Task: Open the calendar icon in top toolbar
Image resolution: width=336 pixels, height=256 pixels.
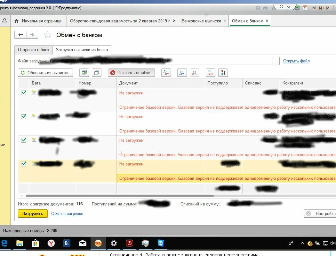Action: (305, 8)
